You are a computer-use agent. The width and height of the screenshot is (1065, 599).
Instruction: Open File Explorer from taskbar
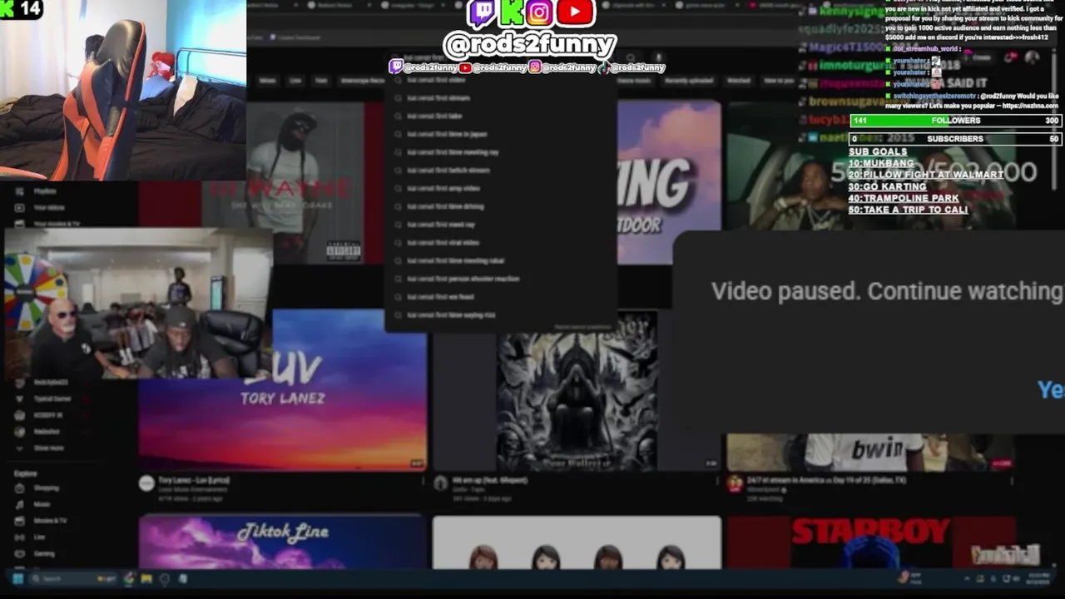[x=146, y=579]
